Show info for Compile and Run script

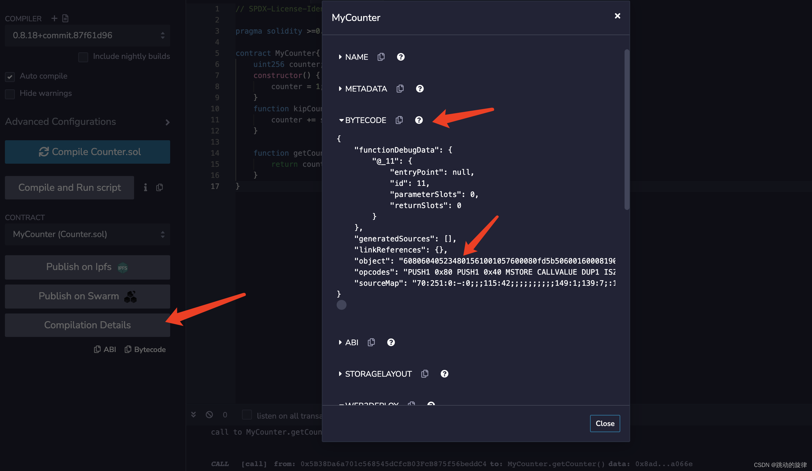pyautogui.click(x=145, y=187)
